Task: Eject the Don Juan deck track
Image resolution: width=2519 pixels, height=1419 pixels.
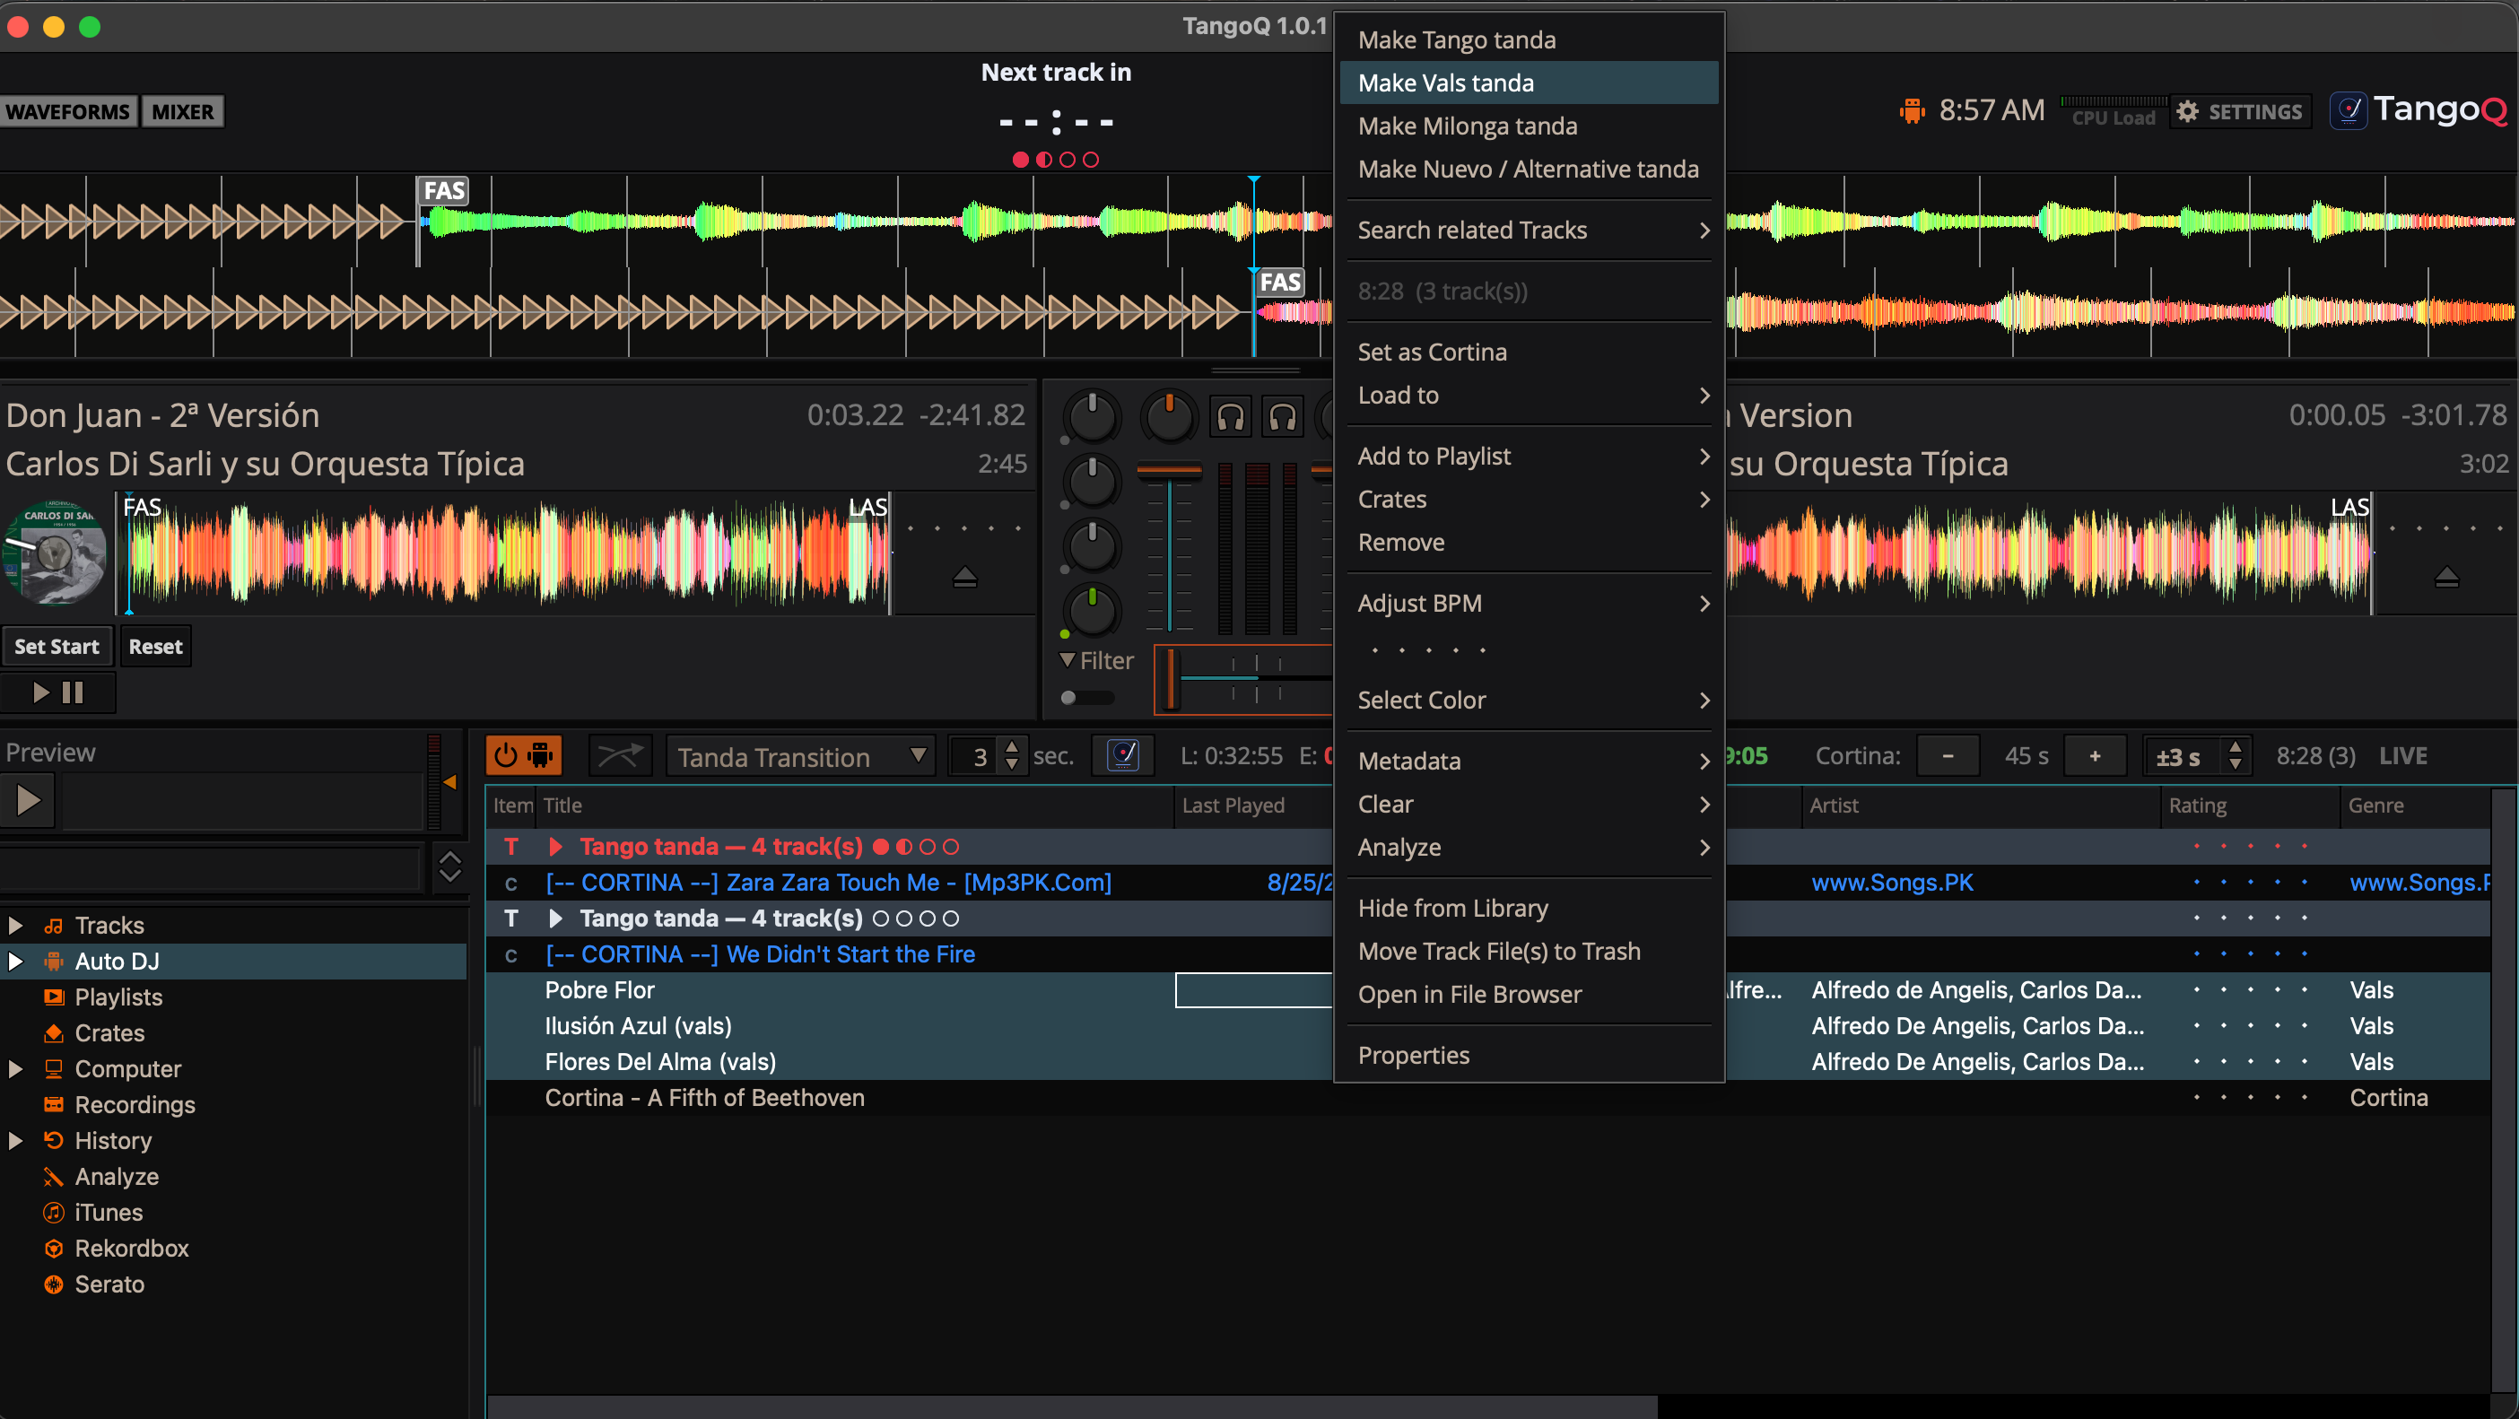Action: tap(964, 577)
